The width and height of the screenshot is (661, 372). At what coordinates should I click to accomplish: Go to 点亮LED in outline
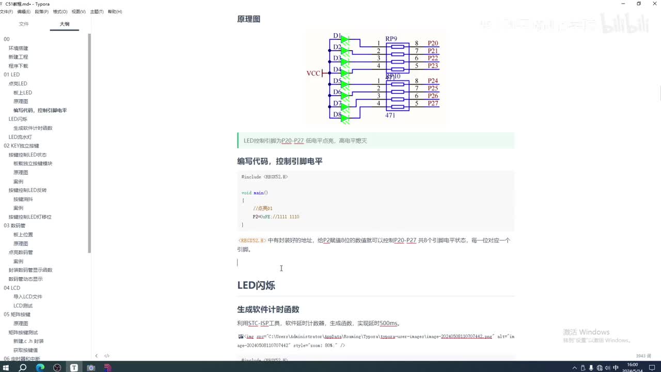[18, 83]
